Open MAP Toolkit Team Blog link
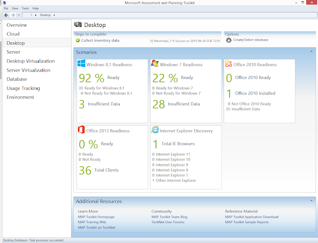The width and height of the screenshot is (318, 243). coord(169,217)
